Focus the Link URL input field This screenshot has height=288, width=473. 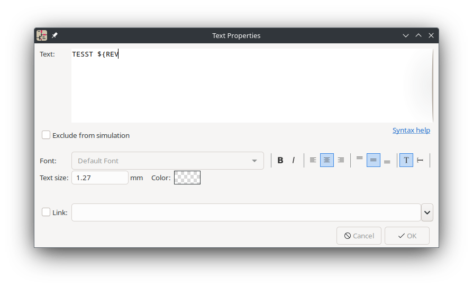point(246,212)
